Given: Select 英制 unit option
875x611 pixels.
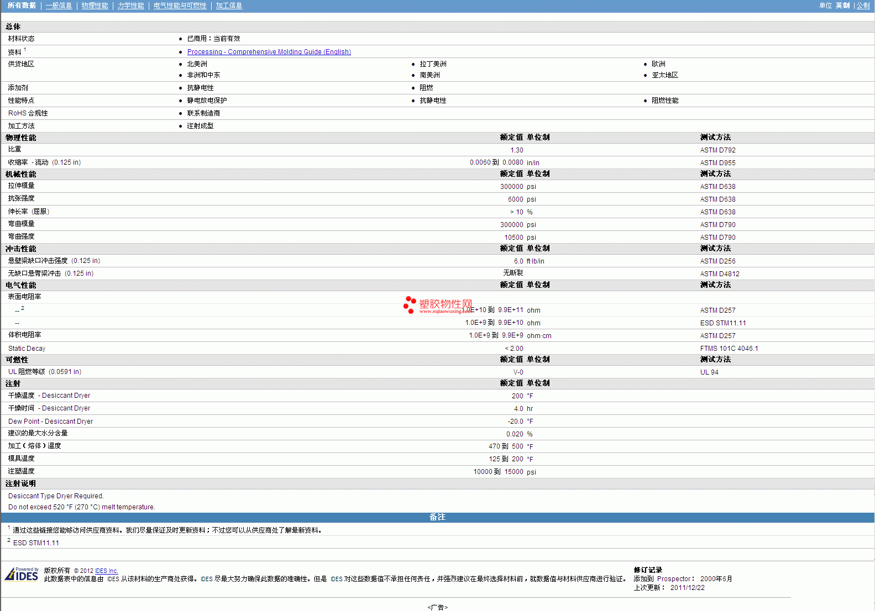Looking at the screenshot, I should [x=842, y=6].
